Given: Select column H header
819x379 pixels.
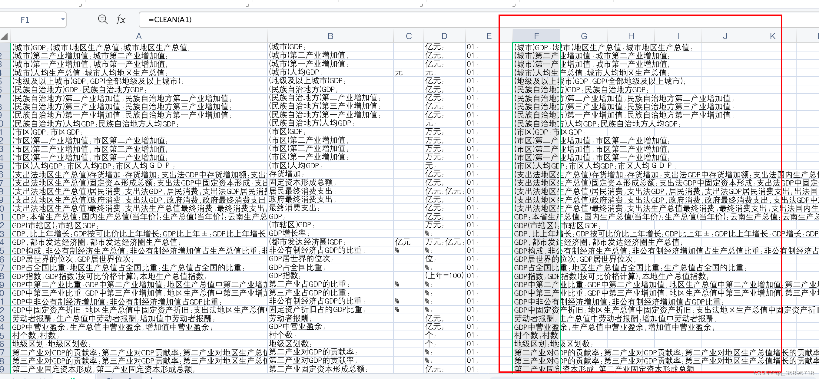Looking at the screenshot, I should (631, 36).
